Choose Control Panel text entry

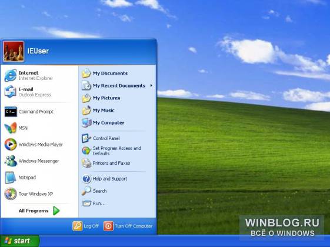(x=106, y=138)
